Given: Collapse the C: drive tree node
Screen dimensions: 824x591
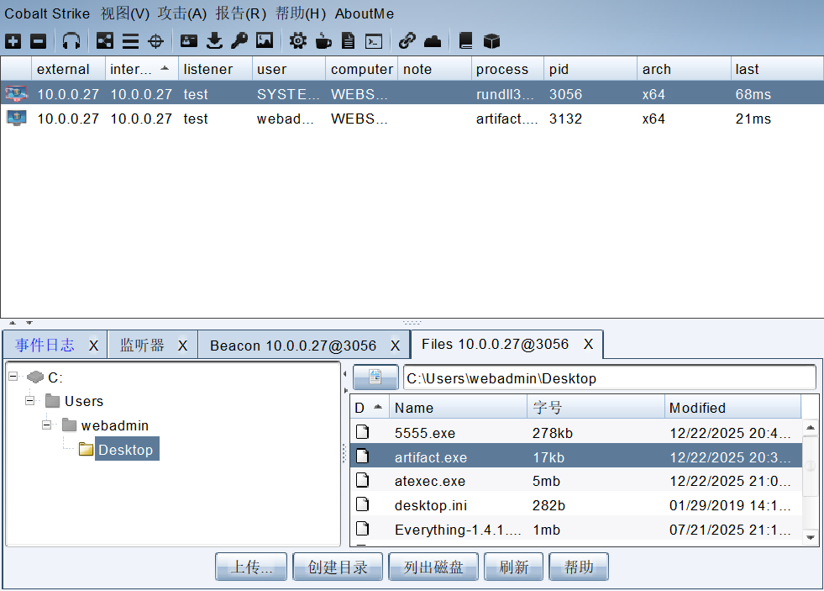Looking at the screenshot, I should point(13,377).
